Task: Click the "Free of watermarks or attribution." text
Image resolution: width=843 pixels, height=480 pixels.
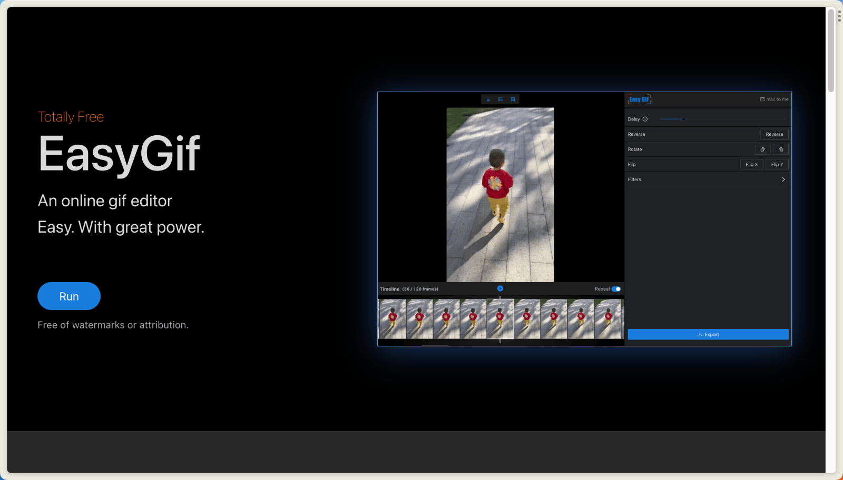Action: (113, 325)
